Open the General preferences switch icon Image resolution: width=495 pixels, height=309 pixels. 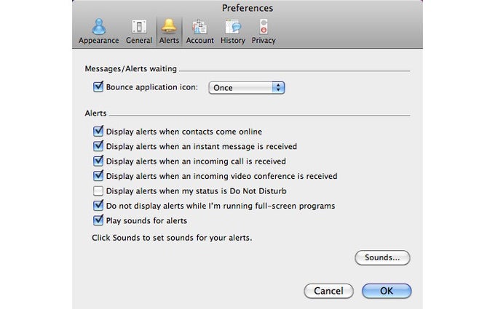pos(139,27)
